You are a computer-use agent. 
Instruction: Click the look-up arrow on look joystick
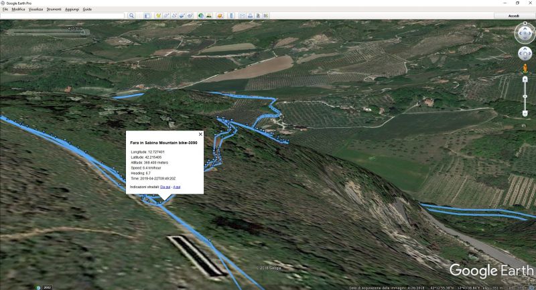tap(525, 29)
